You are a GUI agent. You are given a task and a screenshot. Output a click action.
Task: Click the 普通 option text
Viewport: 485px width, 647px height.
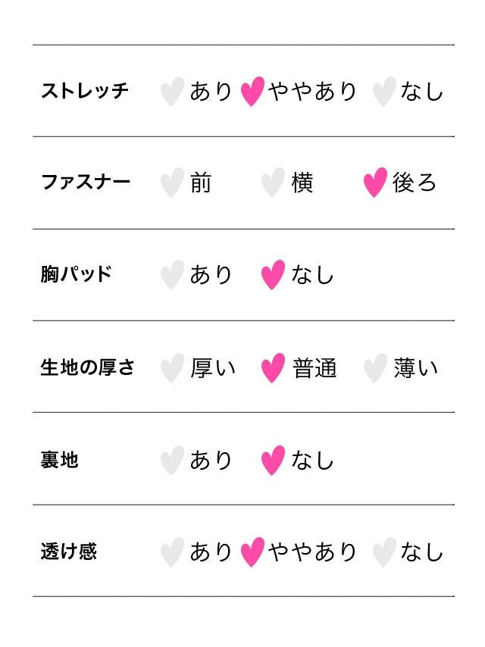pyautogui.click(x=314, y=369)
